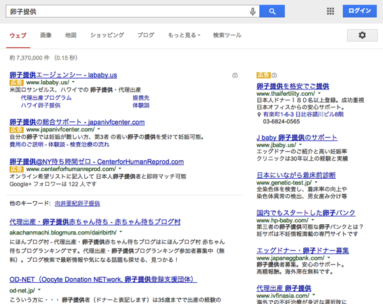The height and width of the screenshot is (304, 383).
Task: Select the ウェブ tab
Action: tap(18, 35)
